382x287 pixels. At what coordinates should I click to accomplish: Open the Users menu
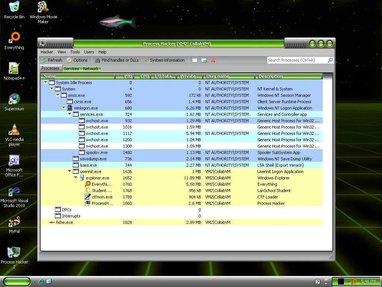coord(89,52)
